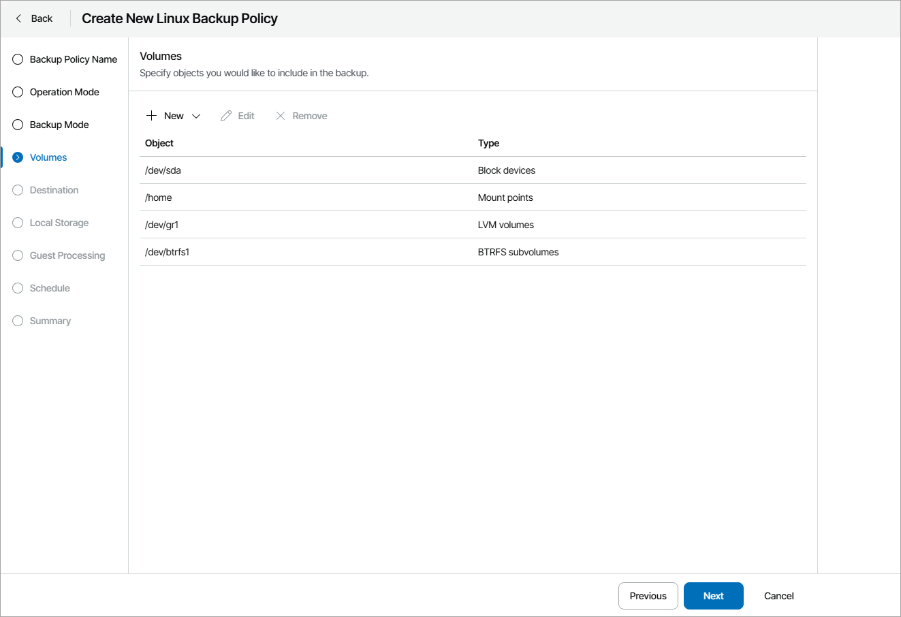
Task: Select the Backup Policy Name step circle
Action: coord(18,59)
